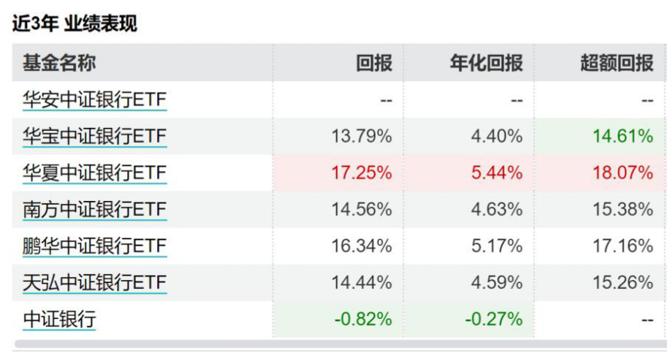The height and width of the screenshot is (359, 667).
Task: Click the 近3年 业绩表现 section title
Action: coord(74,24)
